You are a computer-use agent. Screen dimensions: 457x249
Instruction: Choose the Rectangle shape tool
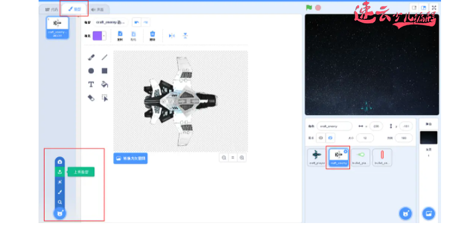104,71
